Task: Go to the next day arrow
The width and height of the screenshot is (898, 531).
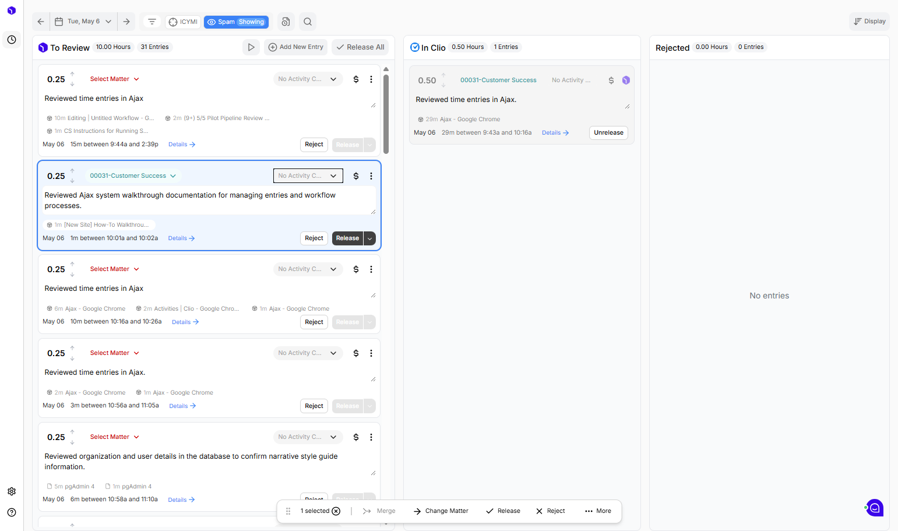Action: pos(126,22)
